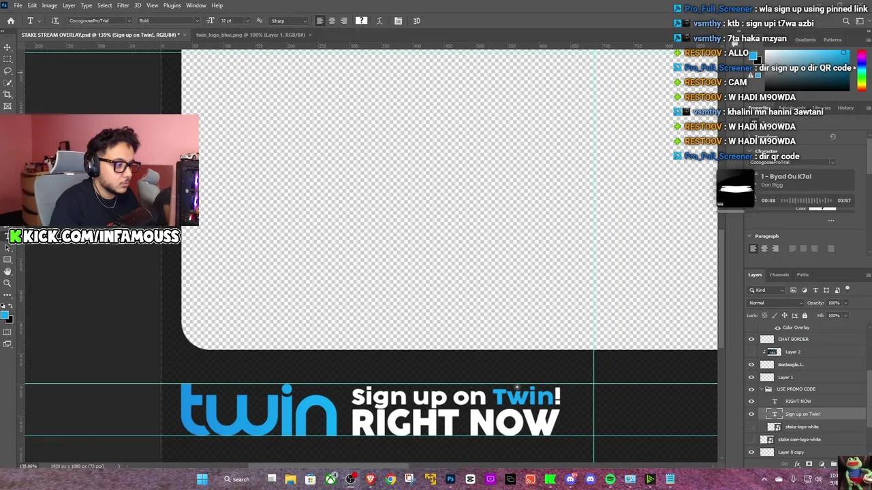Click the Home icon in options bar
Image resolution: width=872 pixels, height=490 pixels.
pos(11,21)
